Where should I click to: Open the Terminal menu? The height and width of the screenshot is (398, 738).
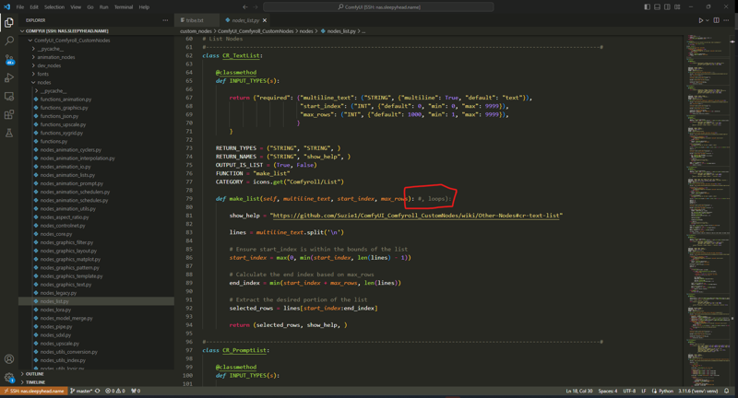coord(123,6)
